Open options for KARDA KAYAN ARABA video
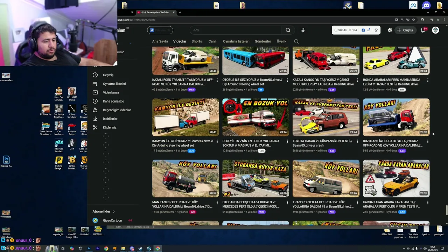448x252 pixels. tap(428, 202)
